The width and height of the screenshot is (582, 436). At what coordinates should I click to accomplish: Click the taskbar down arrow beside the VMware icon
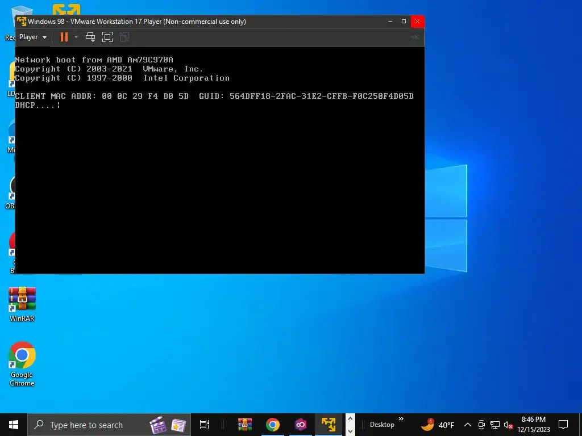[350, 431]
